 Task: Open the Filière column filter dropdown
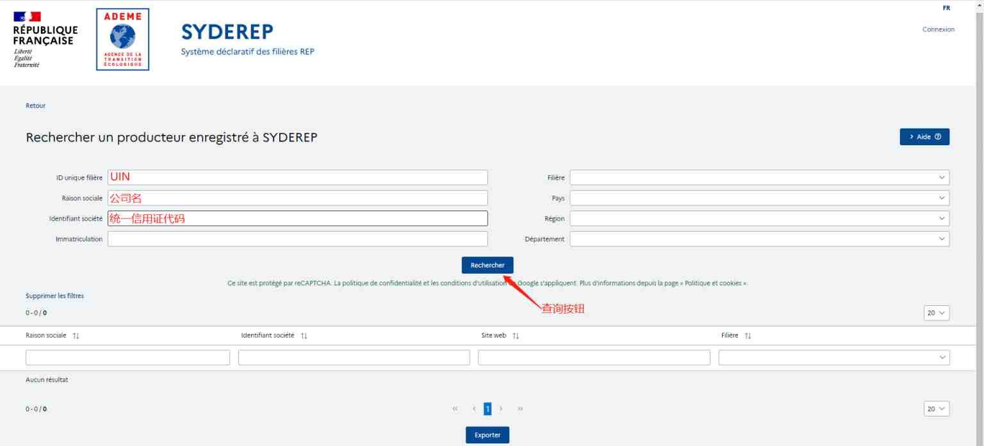click(834, 358)
